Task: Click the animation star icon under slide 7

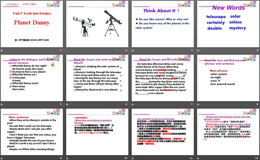Action: (x=133, y=104)
